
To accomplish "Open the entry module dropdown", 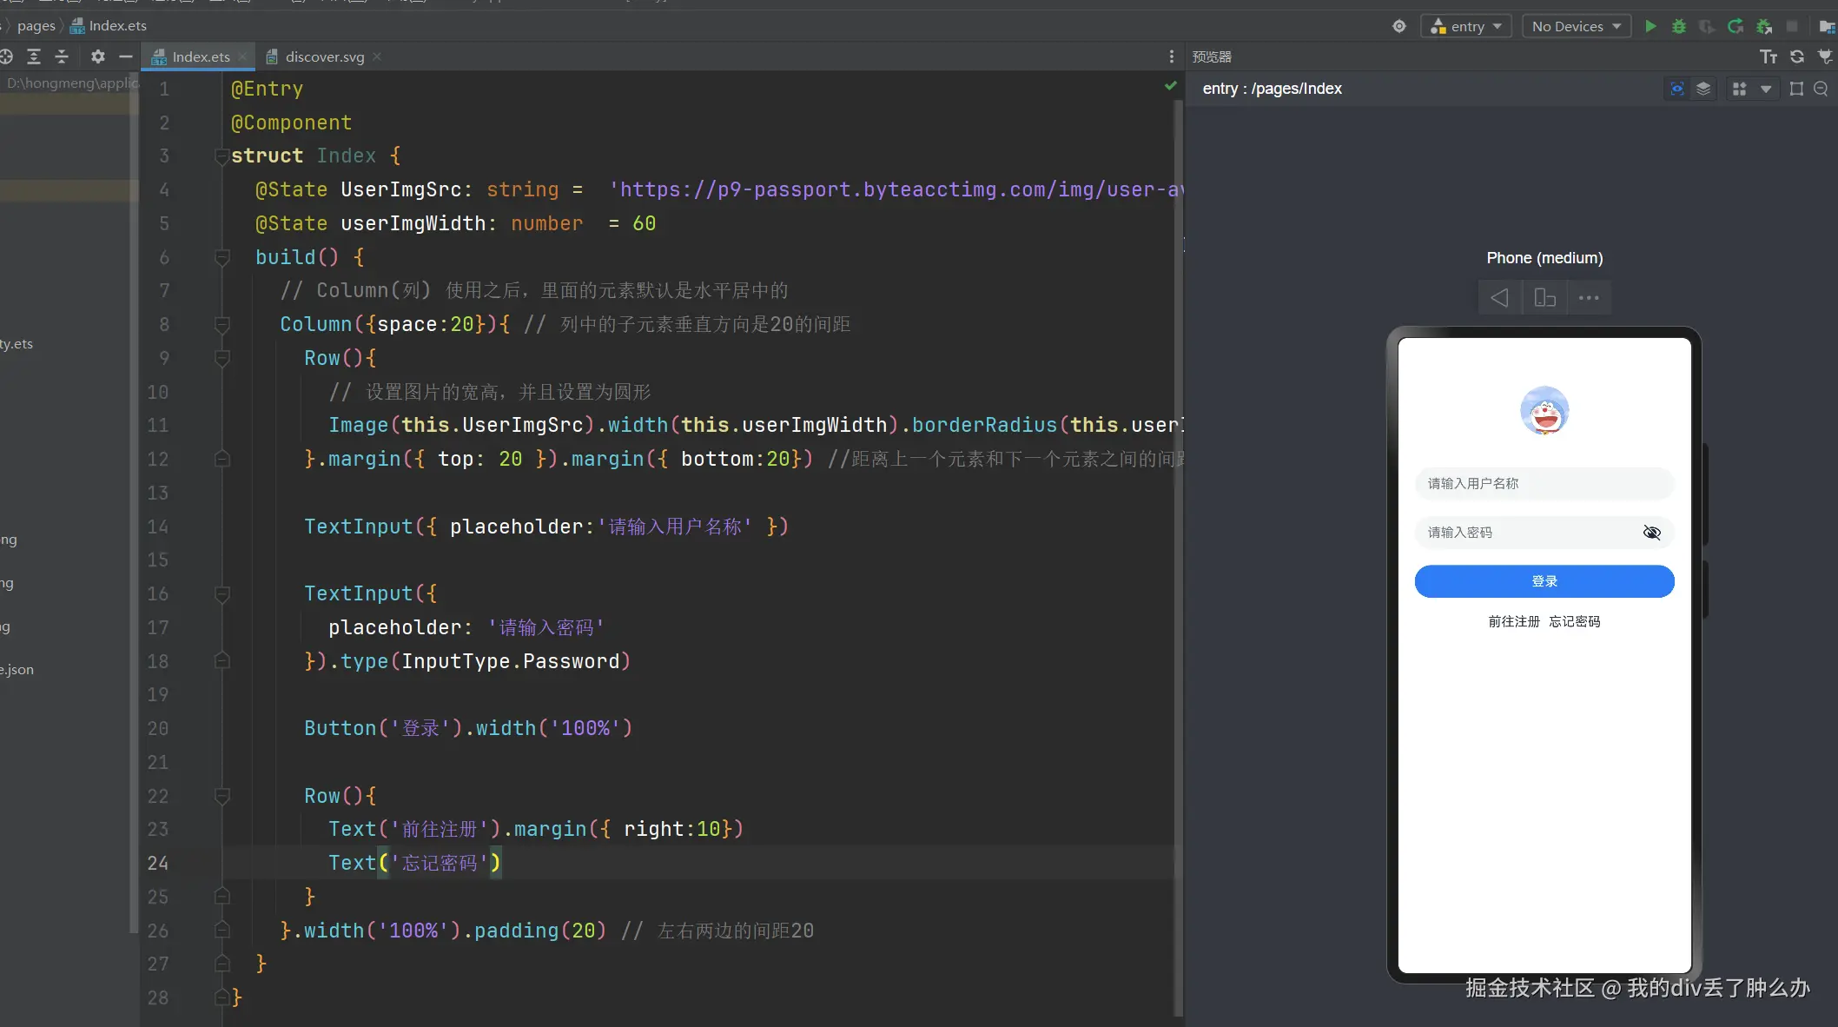I will pos(1466,26).
